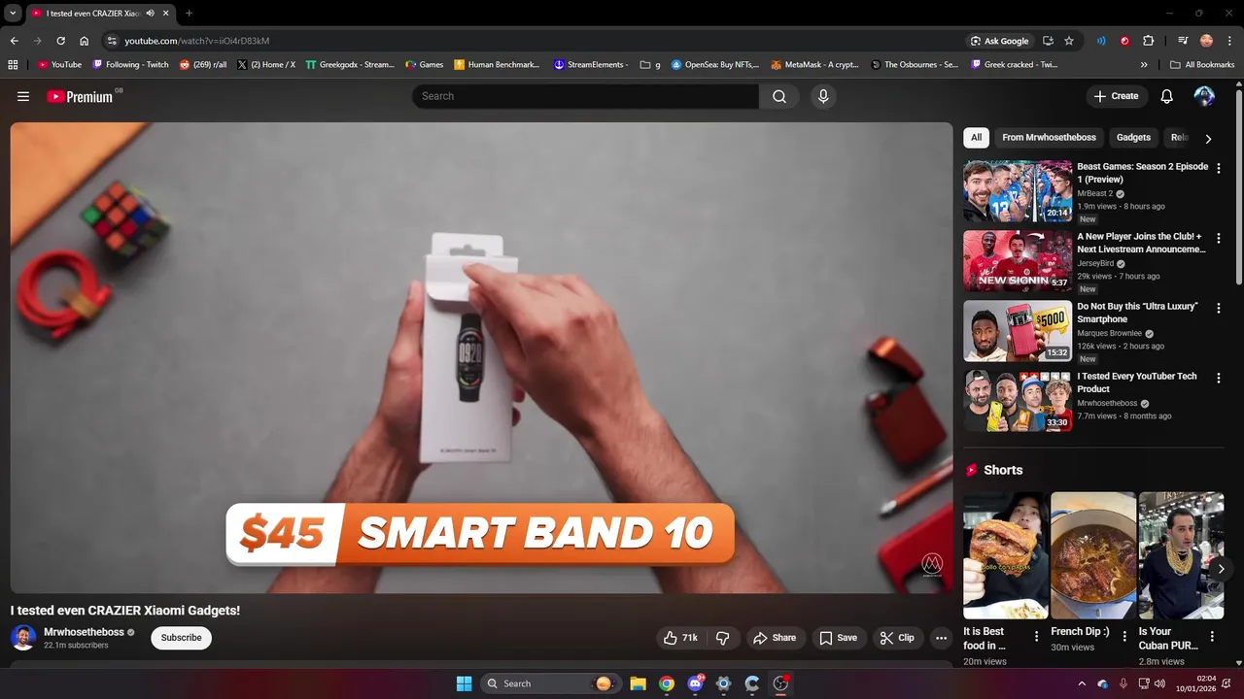
Task: Open the French Dip Short thumbnail
Action: [1093, 555]
